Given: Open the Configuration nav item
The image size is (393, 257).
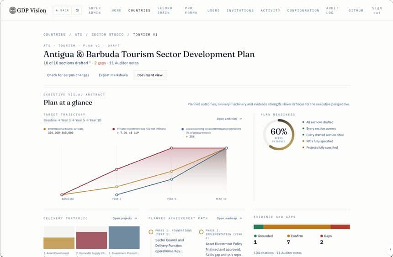Looking at the screenshot, I should [x=303, y=10].
